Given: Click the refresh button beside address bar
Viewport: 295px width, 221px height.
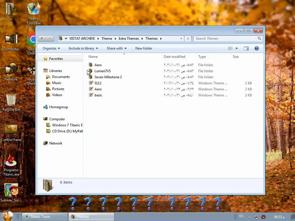Looking at the screenshot, I should [188, 39].
